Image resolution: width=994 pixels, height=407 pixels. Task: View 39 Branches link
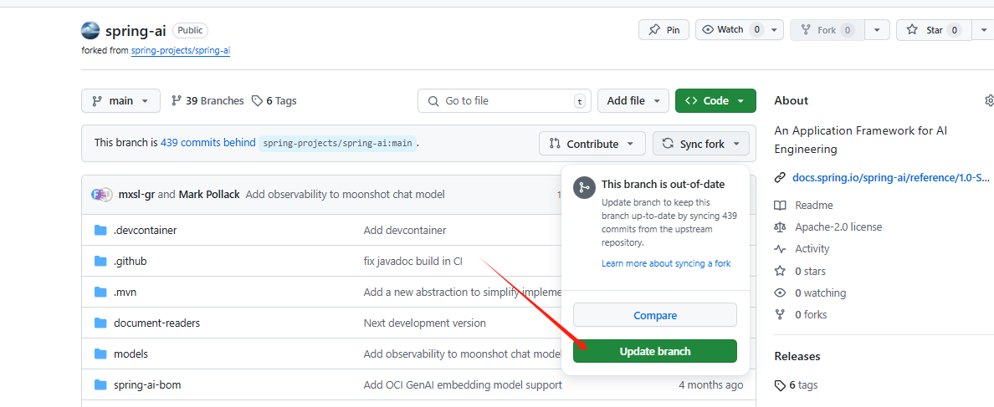tap(208, 100)
